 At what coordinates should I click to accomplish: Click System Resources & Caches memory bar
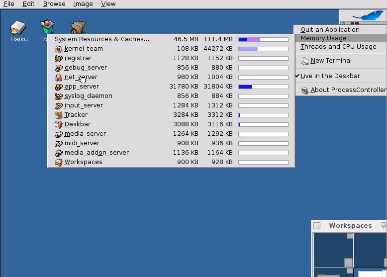263,39
